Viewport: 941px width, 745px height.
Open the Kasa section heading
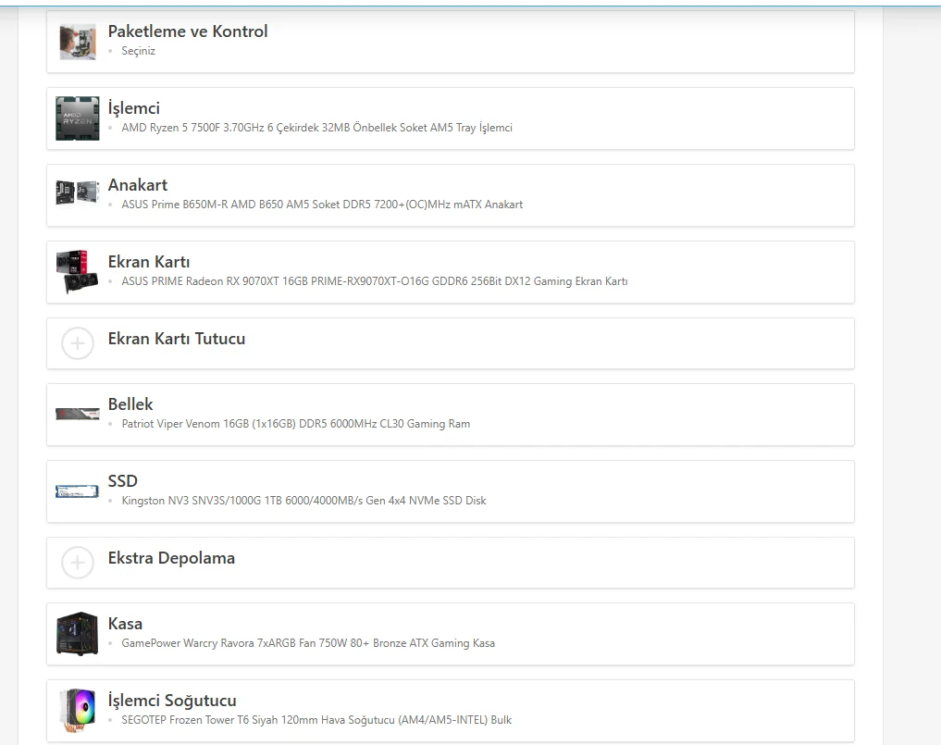pyautogui.click(x=125, y=624)
